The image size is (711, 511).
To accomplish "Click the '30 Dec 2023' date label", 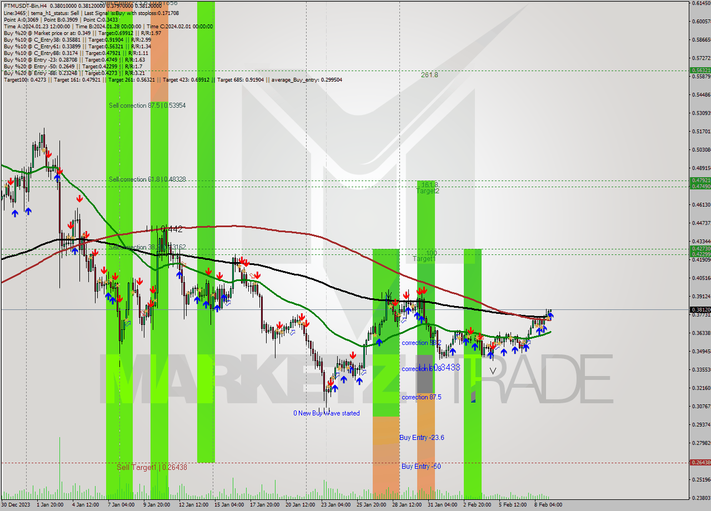I will pos(16,505).
